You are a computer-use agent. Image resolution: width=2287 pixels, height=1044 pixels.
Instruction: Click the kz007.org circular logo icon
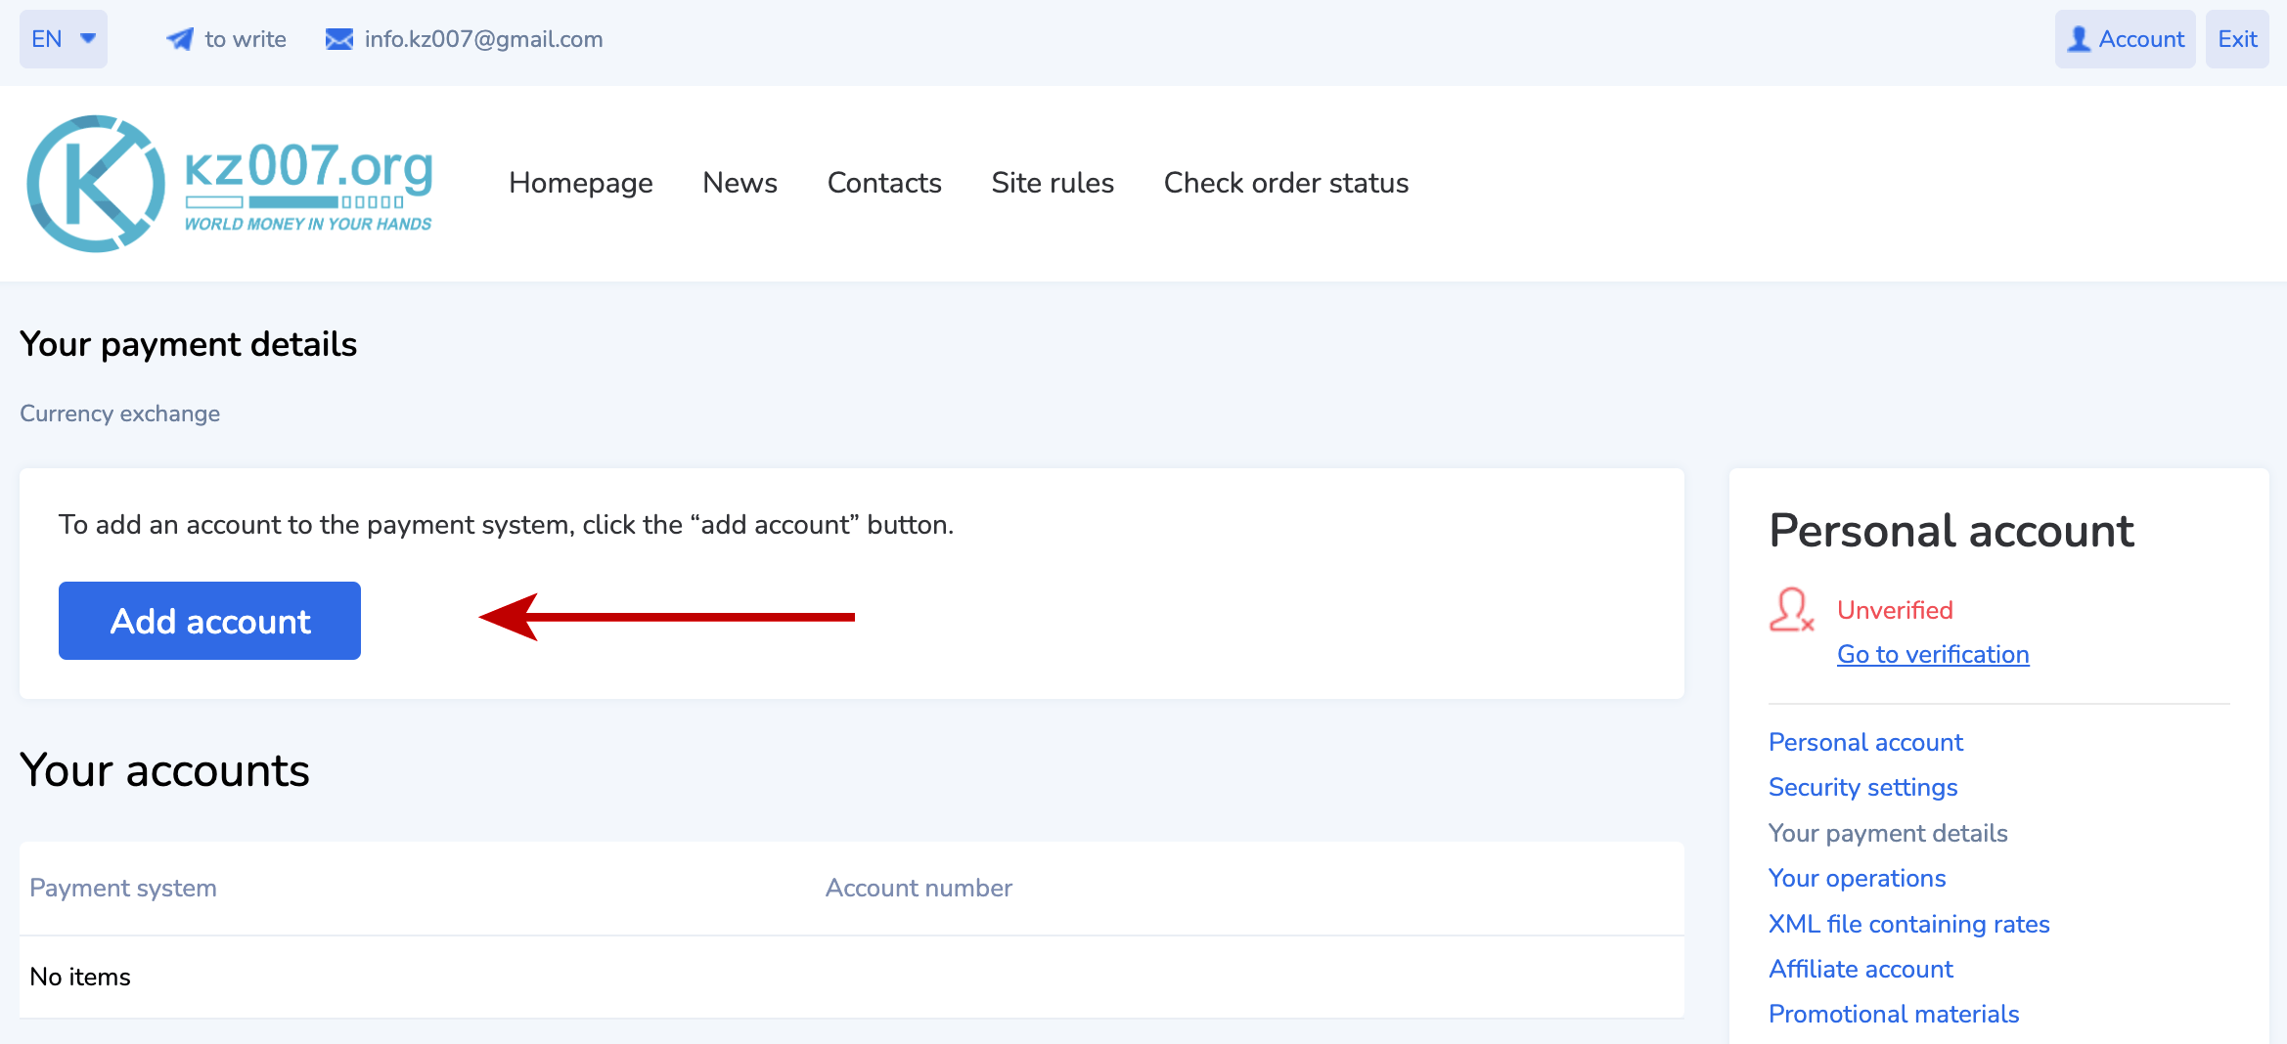click(96, 184)
